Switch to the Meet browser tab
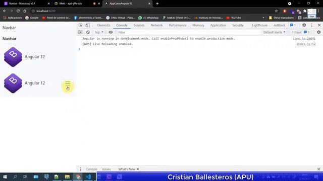This screenshot has height=181, width=323. pos(77,4)
